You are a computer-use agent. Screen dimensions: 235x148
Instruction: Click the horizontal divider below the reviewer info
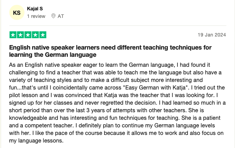[118, 25]
